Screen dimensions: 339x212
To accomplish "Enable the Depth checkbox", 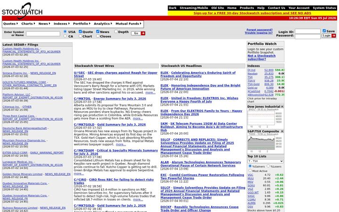I will click(116, 32).
